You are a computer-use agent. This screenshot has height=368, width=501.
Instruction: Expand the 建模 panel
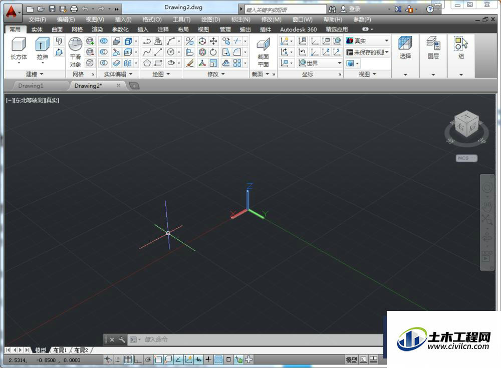point(35,74)
